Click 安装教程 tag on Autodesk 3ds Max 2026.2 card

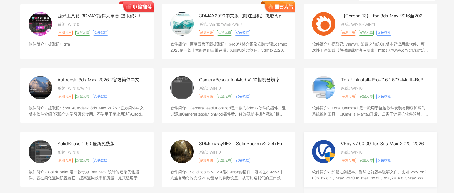101,96
